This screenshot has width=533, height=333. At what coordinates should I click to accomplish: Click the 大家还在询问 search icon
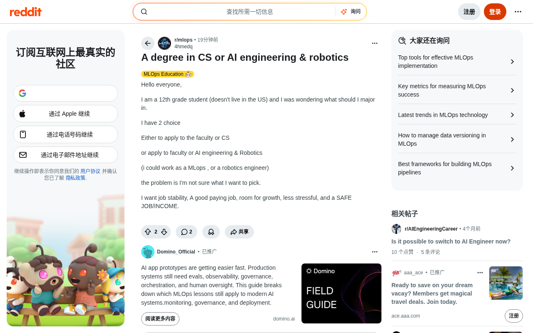pyautogui.click(x=402, y=40)
